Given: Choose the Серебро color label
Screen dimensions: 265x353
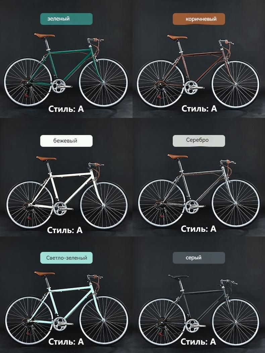Looking at the screenshot, I should click(199, 141).
